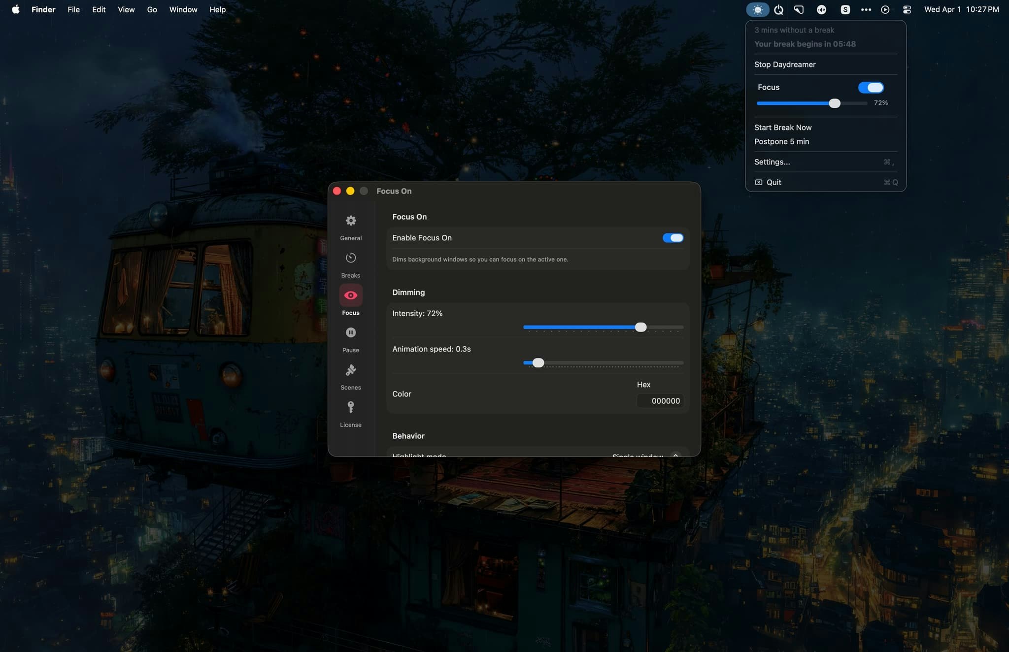Click the dimming Intensity slider handle

640,327
